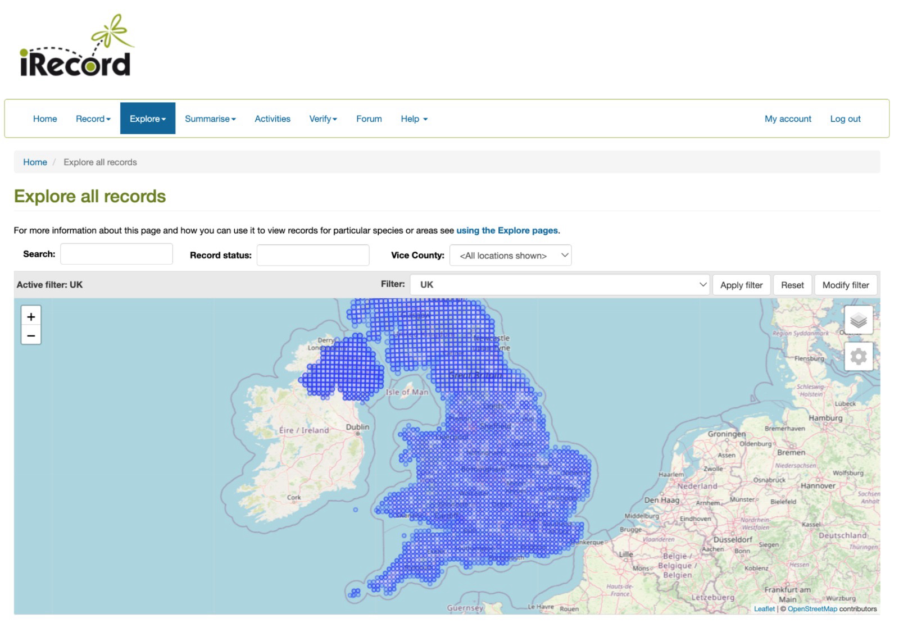Zoom out on the map
This screenshot has height=623, width=899.
(31, 336)
